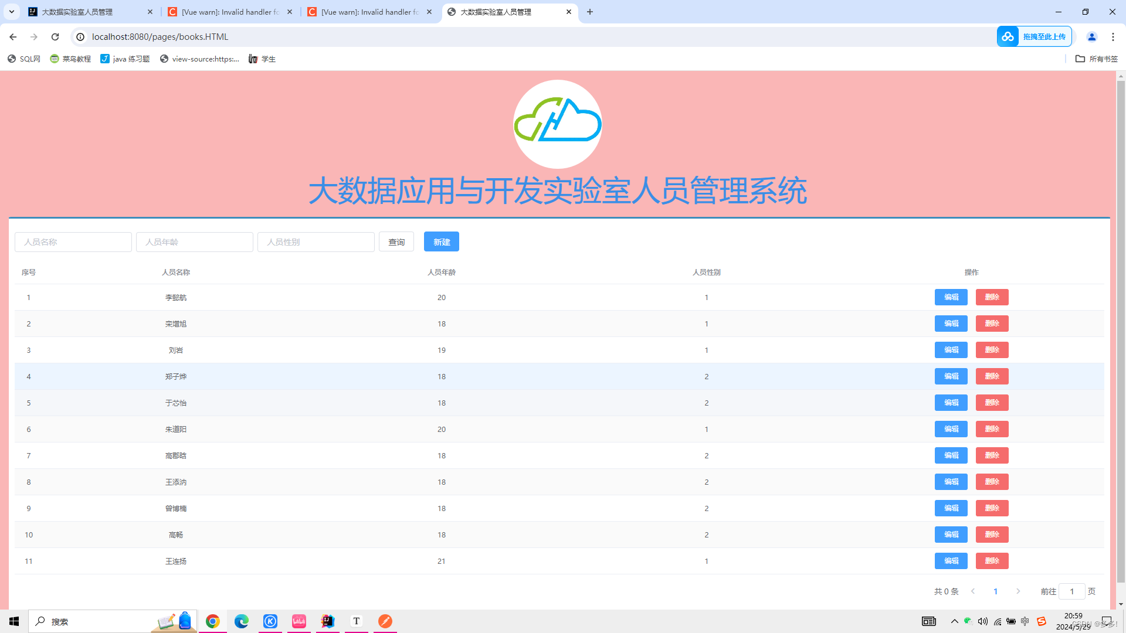Open Snipaste from the system tray
The width and height of the screenshot is (1126, 633).
coord(1041,621)
